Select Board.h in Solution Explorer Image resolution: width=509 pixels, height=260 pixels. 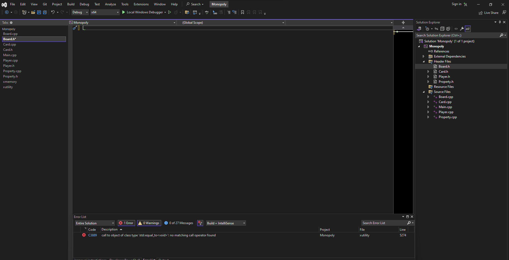[444, 67]
